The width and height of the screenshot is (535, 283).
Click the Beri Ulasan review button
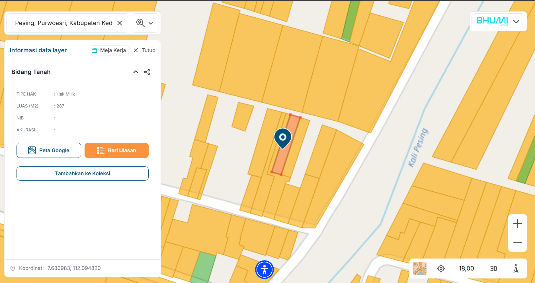point(116,150)
